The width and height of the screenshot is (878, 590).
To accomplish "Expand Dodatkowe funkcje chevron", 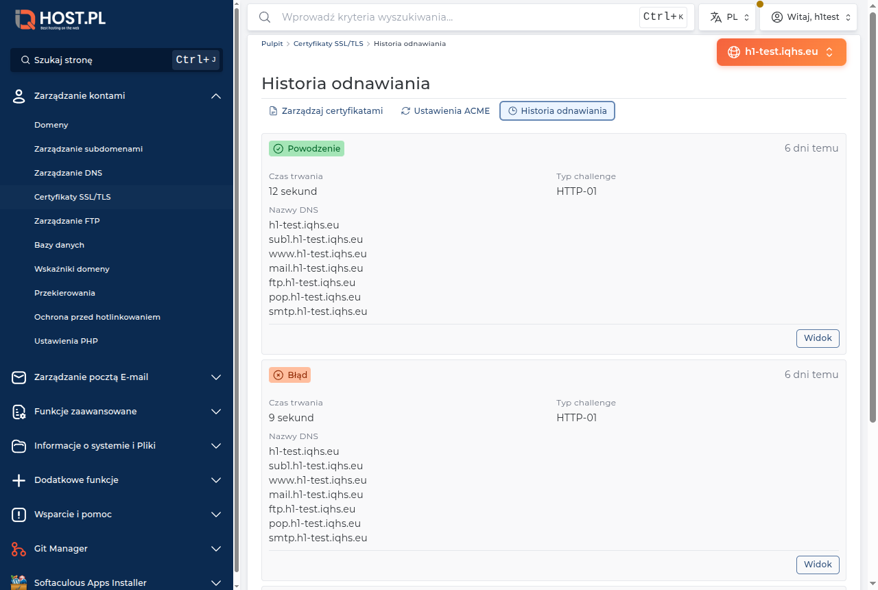I will pyautogui.click(x=216, y=480).
